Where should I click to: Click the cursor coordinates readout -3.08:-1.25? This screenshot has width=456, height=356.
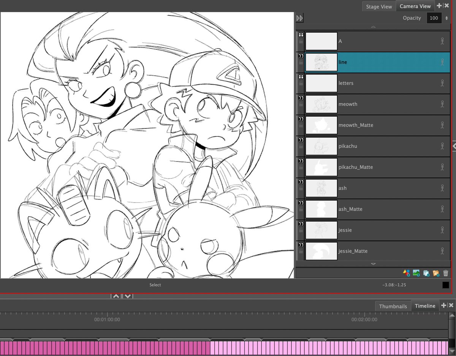(394, 285)
